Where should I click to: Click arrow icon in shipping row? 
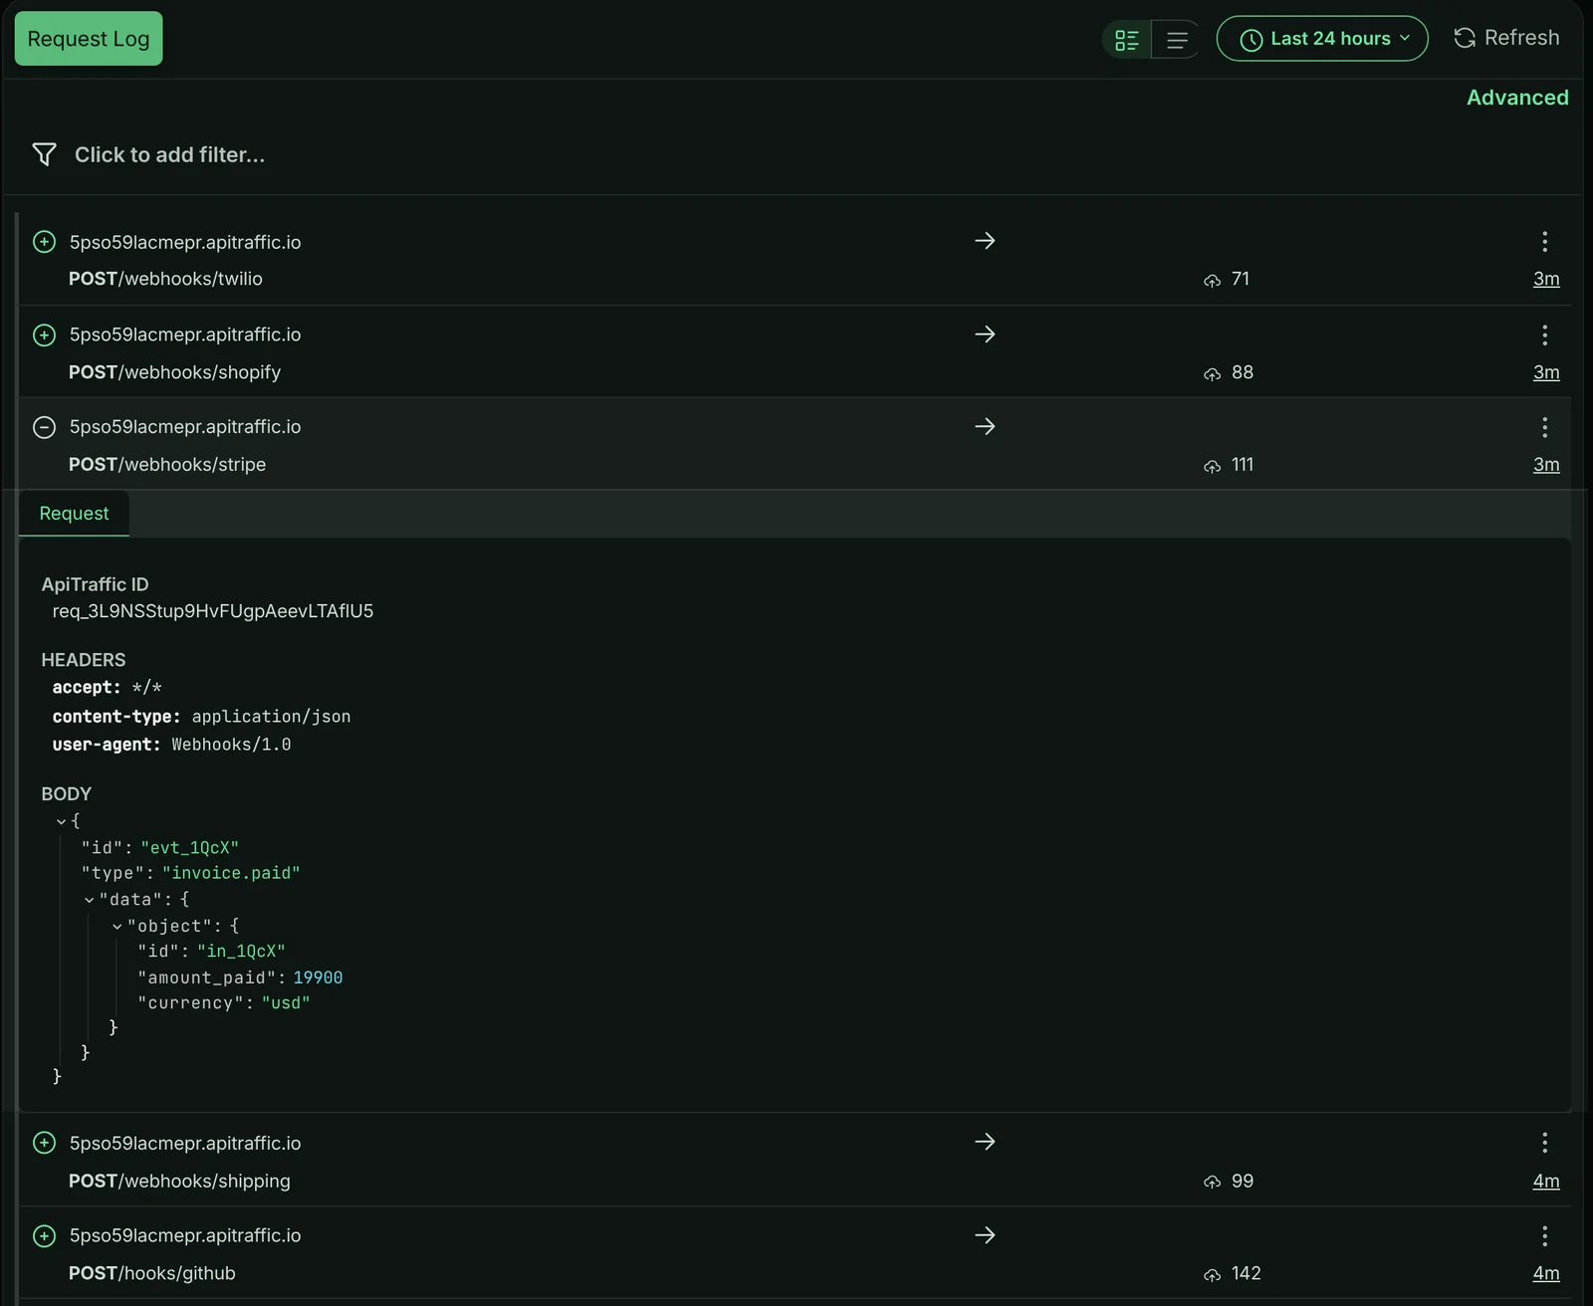985,1142
